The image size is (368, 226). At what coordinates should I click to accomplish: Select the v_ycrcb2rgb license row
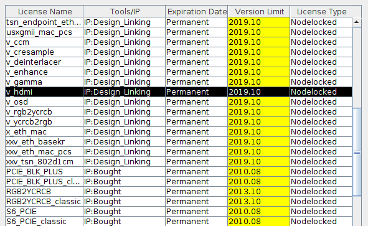pos(179,122)
